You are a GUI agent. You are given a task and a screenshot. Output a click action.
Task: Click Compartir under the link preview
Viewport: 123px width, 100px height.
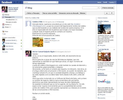(47, 42)
